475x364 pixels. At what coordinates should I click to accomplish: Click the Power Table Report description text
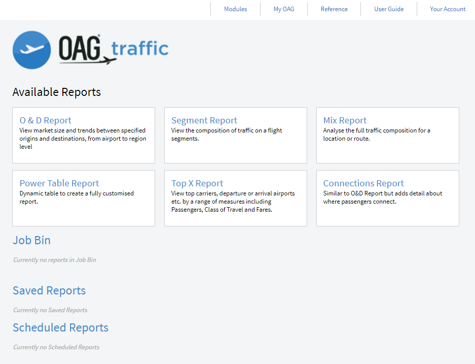(77, 197)
